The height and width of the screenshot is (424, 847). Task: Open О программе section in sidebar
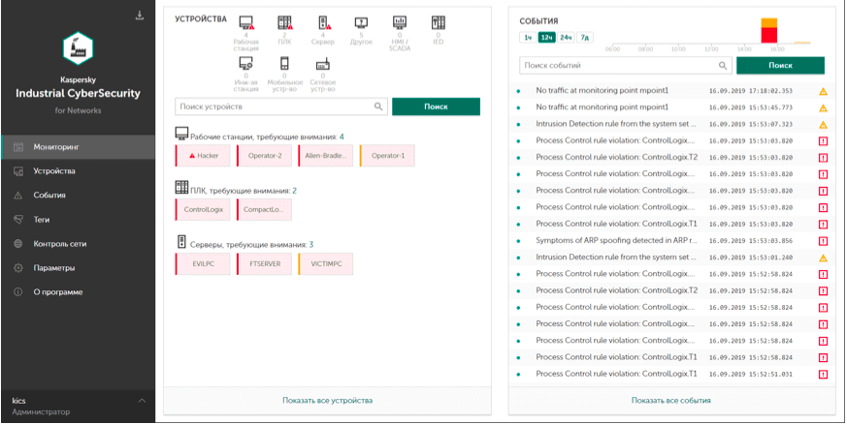pos(78,292)
